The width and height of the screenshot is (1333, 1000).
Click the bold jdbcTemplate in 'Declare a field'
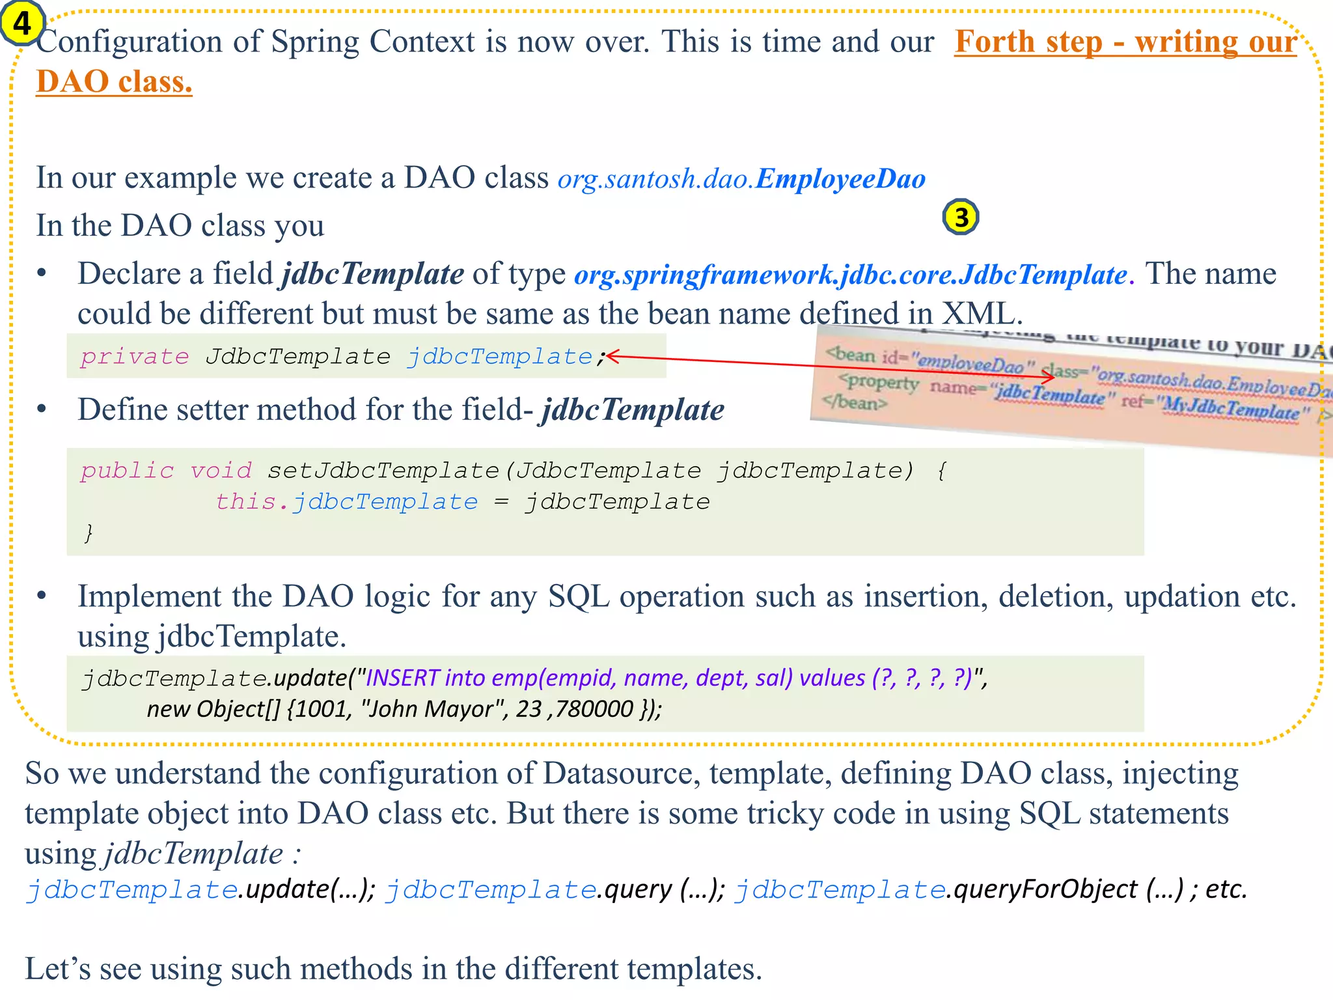pos(372,274)
